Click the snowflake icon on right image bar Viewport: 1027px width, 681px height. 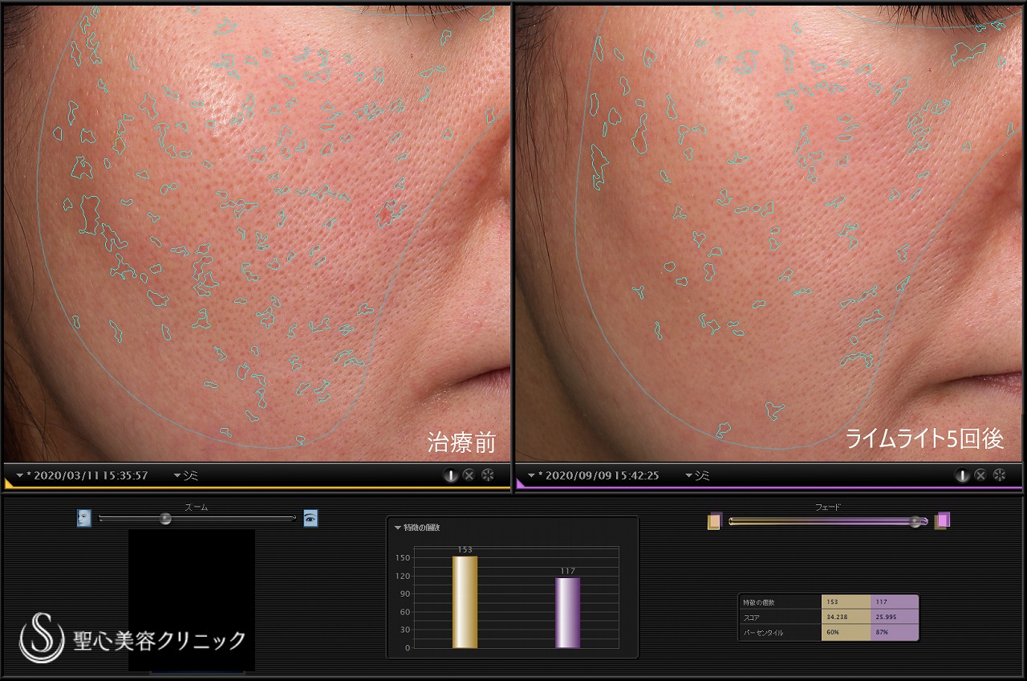999,475
